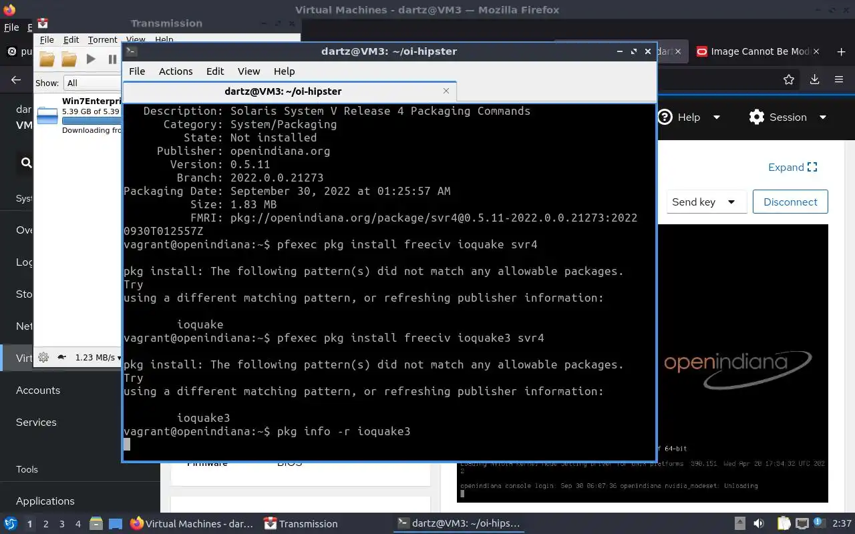Click the update notifier tray icon
This screenshot has height=534, width=855.
(820, 523)
